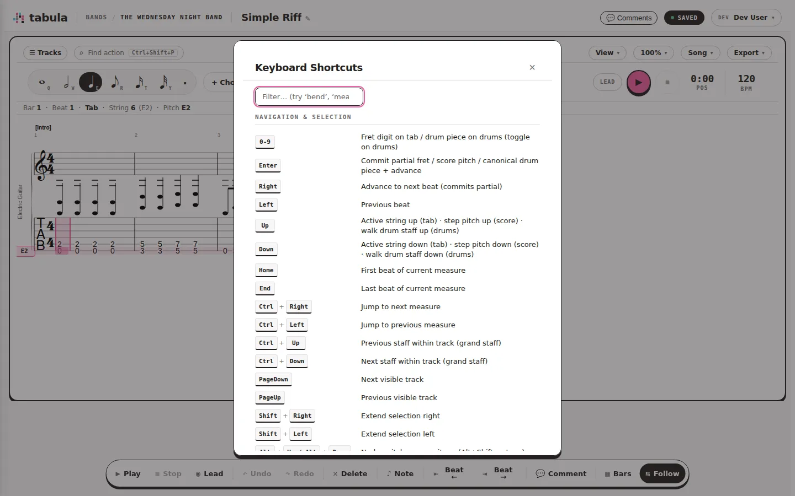This screenshot has width=795, height=496.
Task: Click the Home key shortcut badge
Action: point(266,271)
